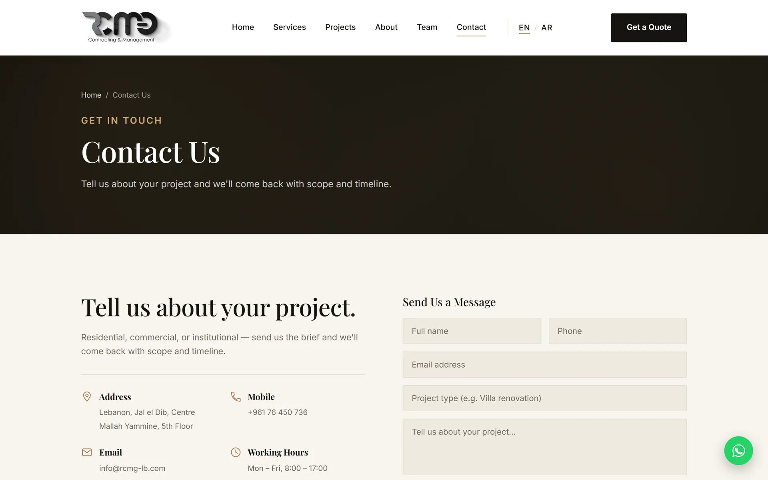Click the large 'Contact Us' hero heading
This screenshot has height=480, width=768.
click(150, 152)
